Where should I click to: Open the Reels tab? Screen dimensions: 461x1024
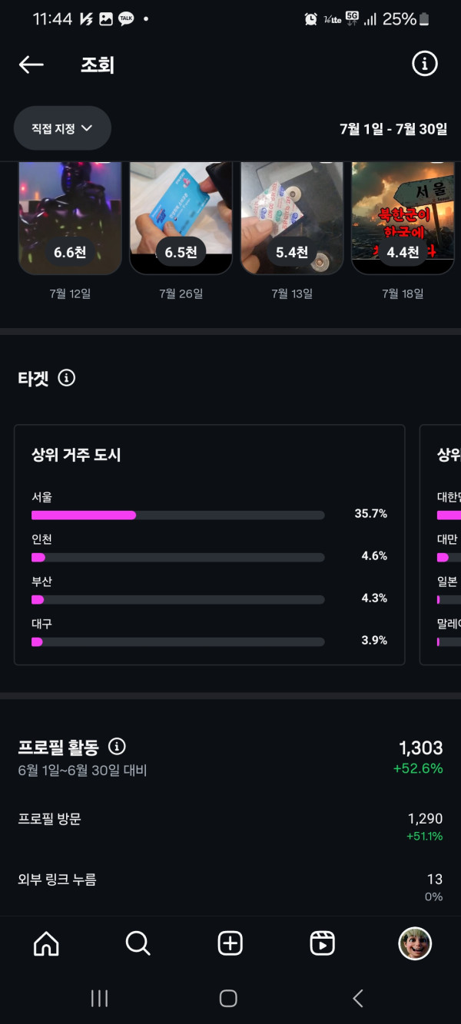322,943
